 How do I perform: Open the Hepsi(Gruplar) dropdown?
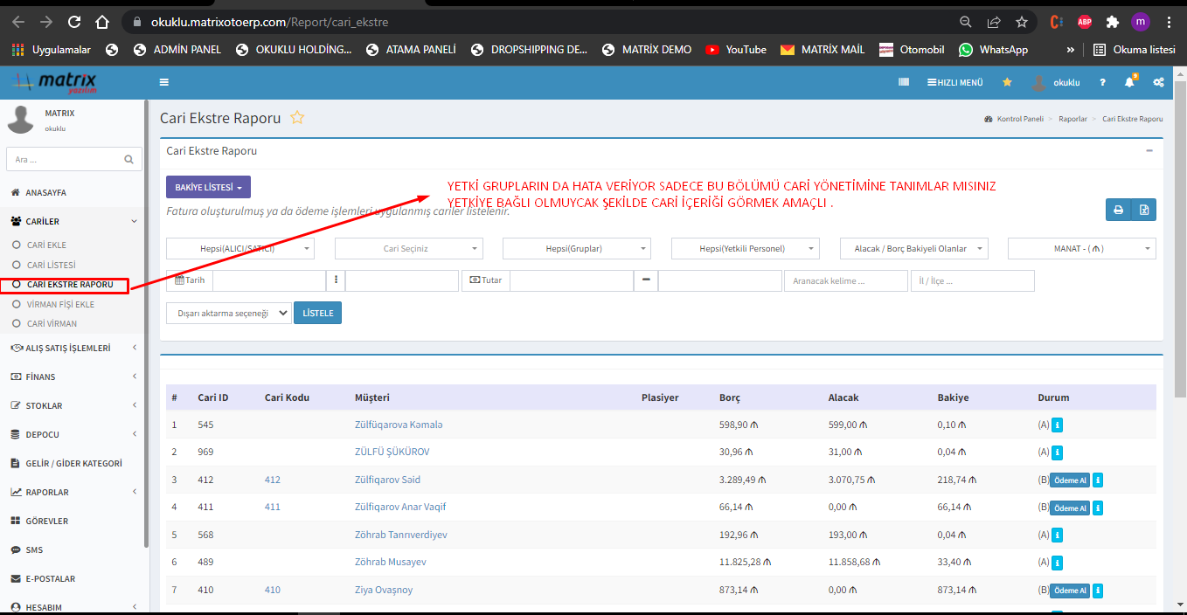[576, 249]
